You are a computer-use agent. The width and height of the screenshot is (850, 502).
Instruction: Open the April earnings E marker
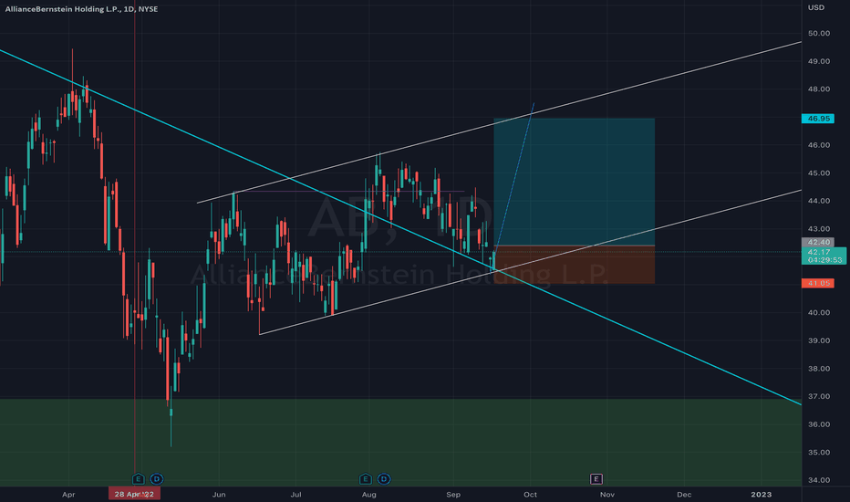pyautogui.click(x=139, y=478)
